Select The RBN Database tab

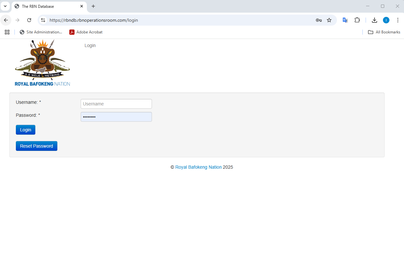[45, 6]
